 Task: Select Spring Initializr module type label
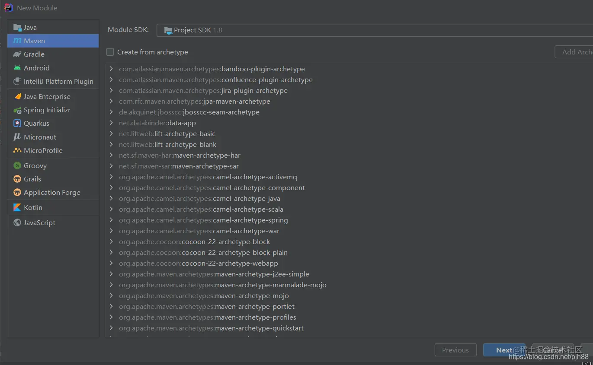(x=47, y=110)
